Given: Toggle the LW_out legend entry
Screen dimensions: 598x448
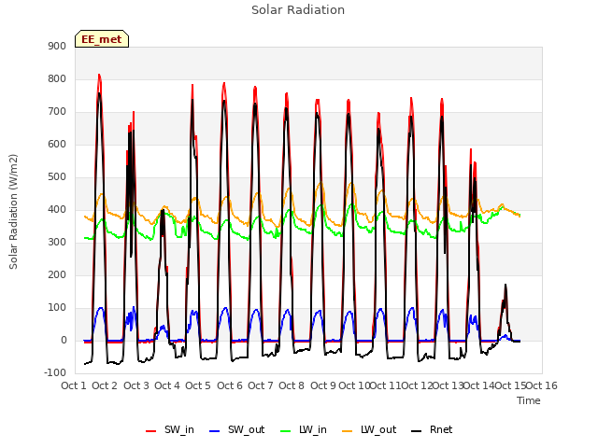Looking at the screenshot, I should (369, 429).
